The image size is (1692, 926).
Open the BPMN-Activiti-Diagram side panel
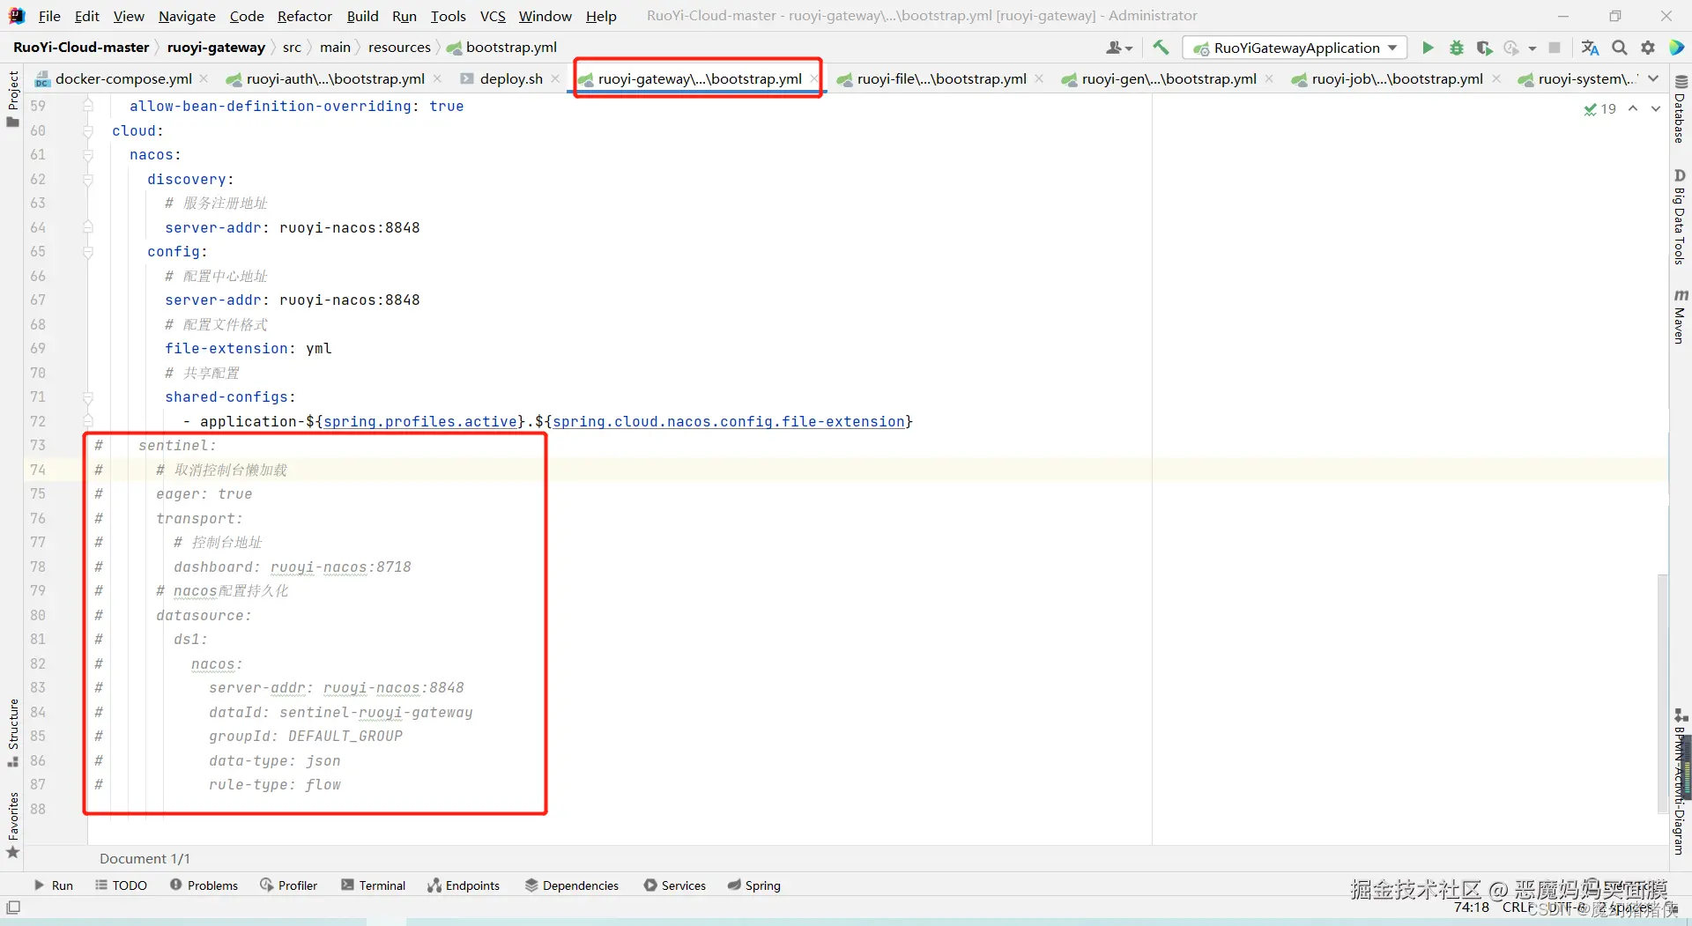[x=1681, y=782]
